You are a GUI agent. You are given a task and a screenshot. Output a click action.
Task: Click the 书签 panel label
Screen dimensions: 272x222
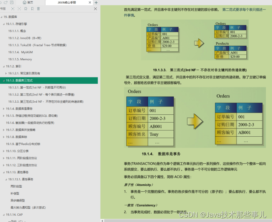[3, 9]
